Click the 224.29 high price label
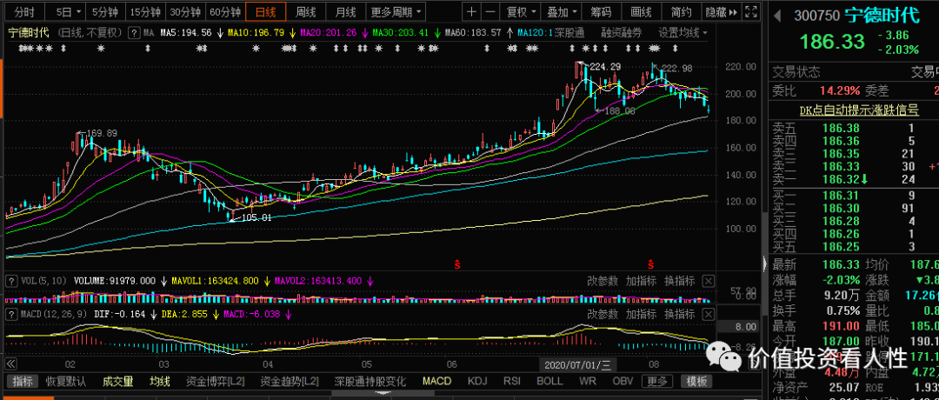This screenshot has width=939, height=400. (605, 66)
